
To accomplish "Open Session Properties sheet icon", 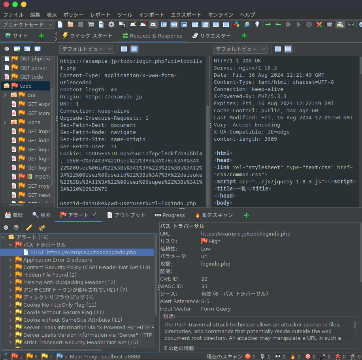I will point(101,25).
